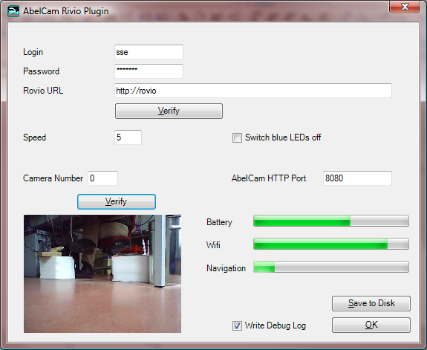Click the Rovio camera preview image

pos(102,273)
